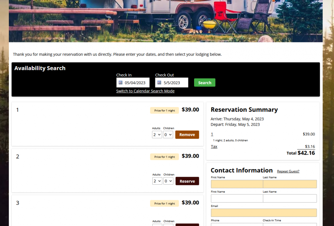
Task: Click the green Search button
Action: 205,82
